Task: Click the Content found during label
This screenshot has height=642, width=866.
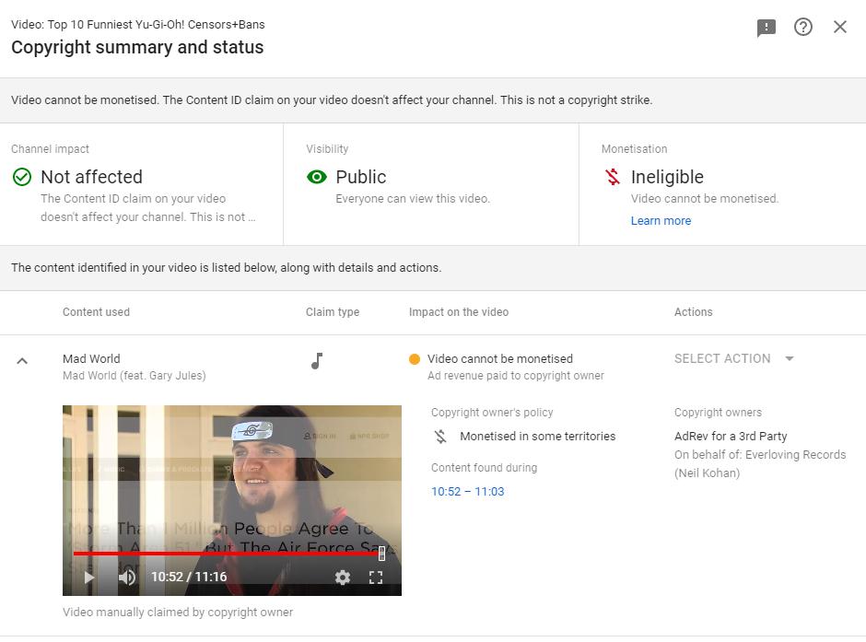Action: click(484, 468)
